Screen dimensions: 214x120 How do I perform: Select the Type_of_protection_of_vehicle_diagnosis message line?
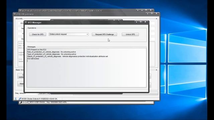(51, 54)
